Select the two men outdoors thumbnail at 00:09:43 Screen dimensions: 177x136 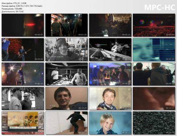pos(23,99)
